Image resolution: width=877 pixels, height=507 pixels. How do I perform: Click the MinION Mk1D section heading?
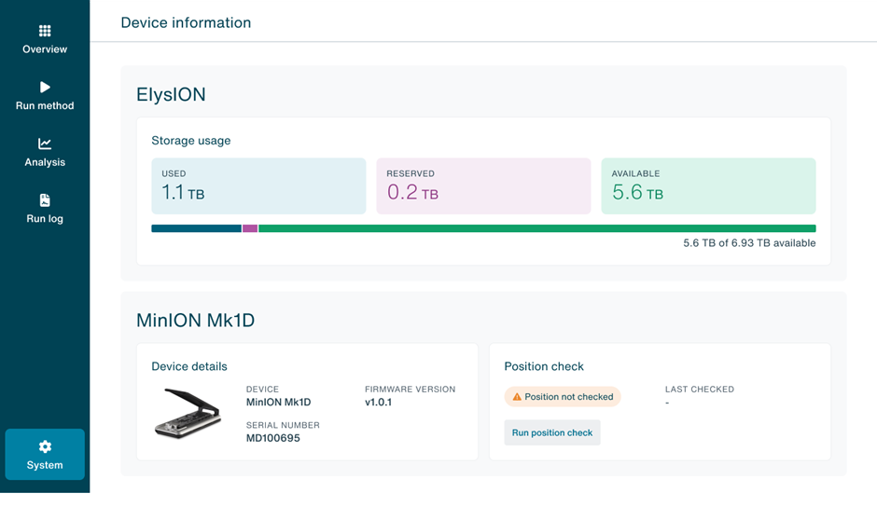click(195, 321)
